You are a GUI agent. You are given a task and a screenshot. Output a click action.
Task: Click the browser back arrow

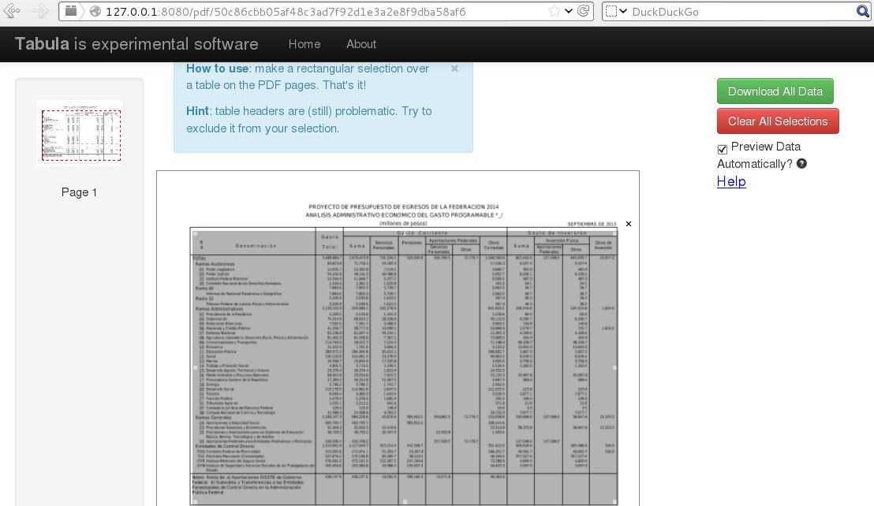(13, 11)
